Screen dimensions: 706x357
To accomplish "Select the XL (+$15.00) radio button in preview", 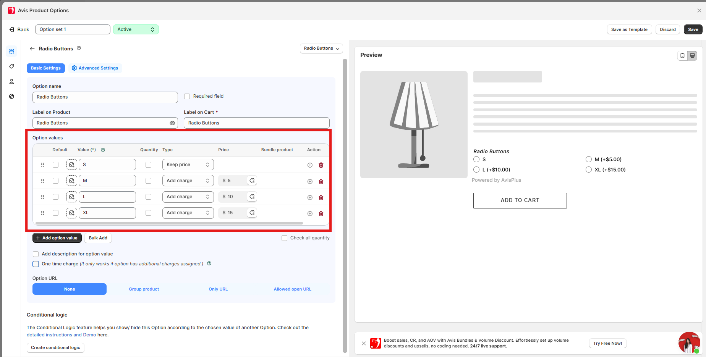I will coord(589,170).
